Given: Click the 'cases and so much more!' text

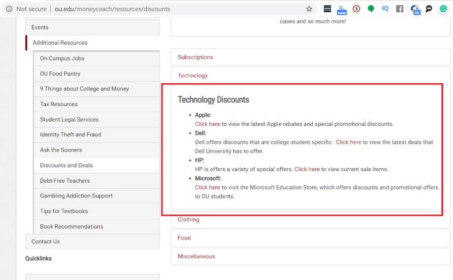Looking at the screenshot, I should click(x=313, y=21).
